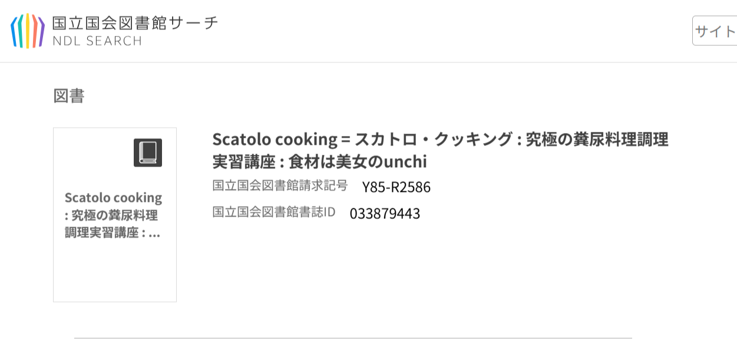Click the teal stripe of the NDL logo
Image resolution: width=737 pixels, height=339 pixels.
click(21, 31)
